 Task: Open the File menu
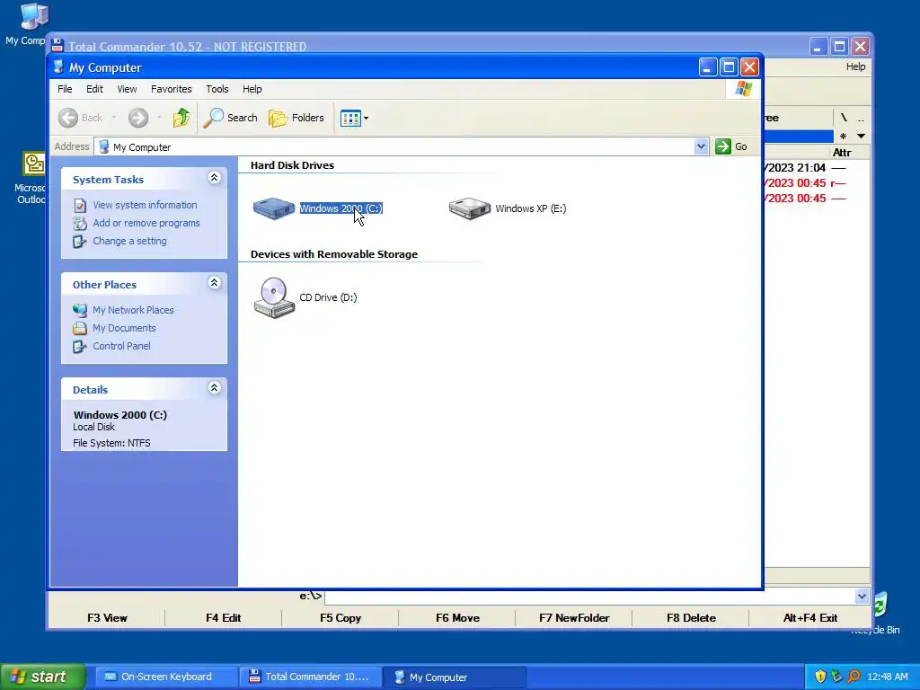(x=65, y=89)
